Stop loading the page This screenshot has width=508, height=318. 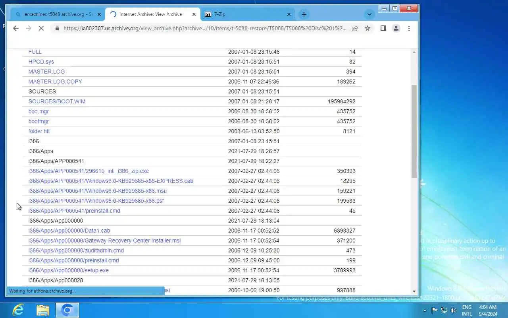click(x=41, y=28)
